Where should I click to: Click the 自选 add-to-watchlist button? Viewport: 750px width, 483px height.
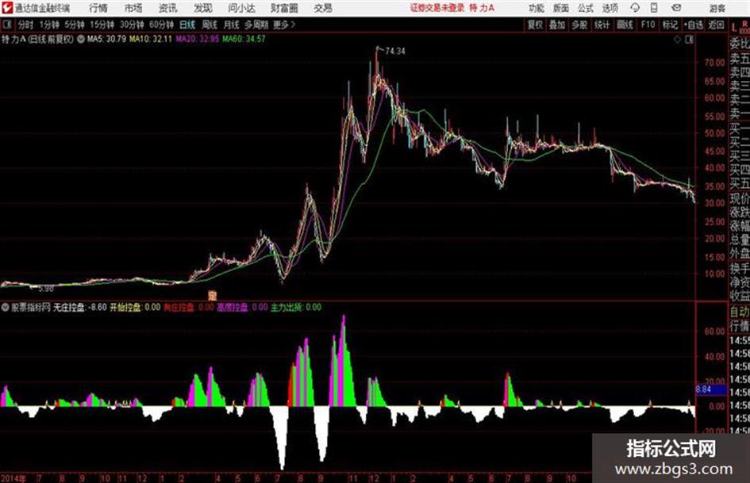[x=693, y=25]
